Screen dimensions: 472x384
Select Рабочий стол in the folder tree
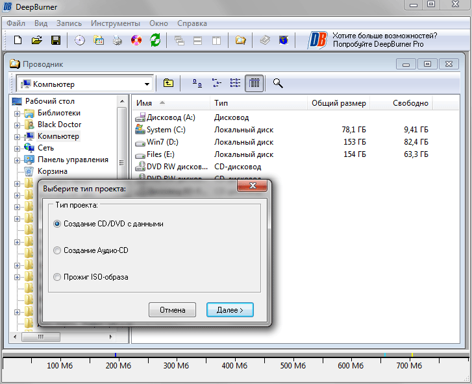coord(50,101)
